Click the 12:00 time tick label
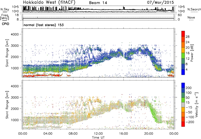The width and height of the screenshot is (201, 139). pyautogui.click(x=98, y=134)
